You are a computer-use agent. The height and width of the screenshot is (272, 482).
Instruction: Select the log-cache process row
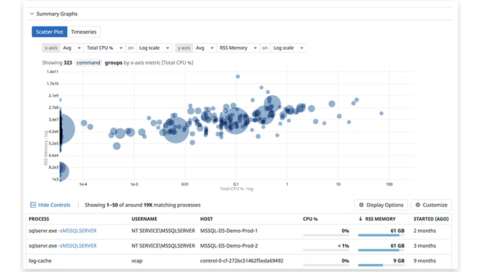[238, 261]
